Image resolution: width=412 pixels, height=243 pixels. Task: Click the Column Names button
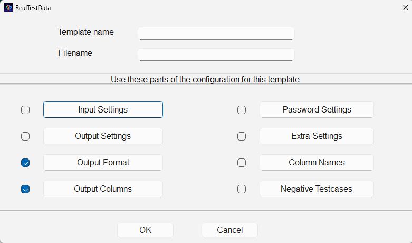(x=317, y=163)
